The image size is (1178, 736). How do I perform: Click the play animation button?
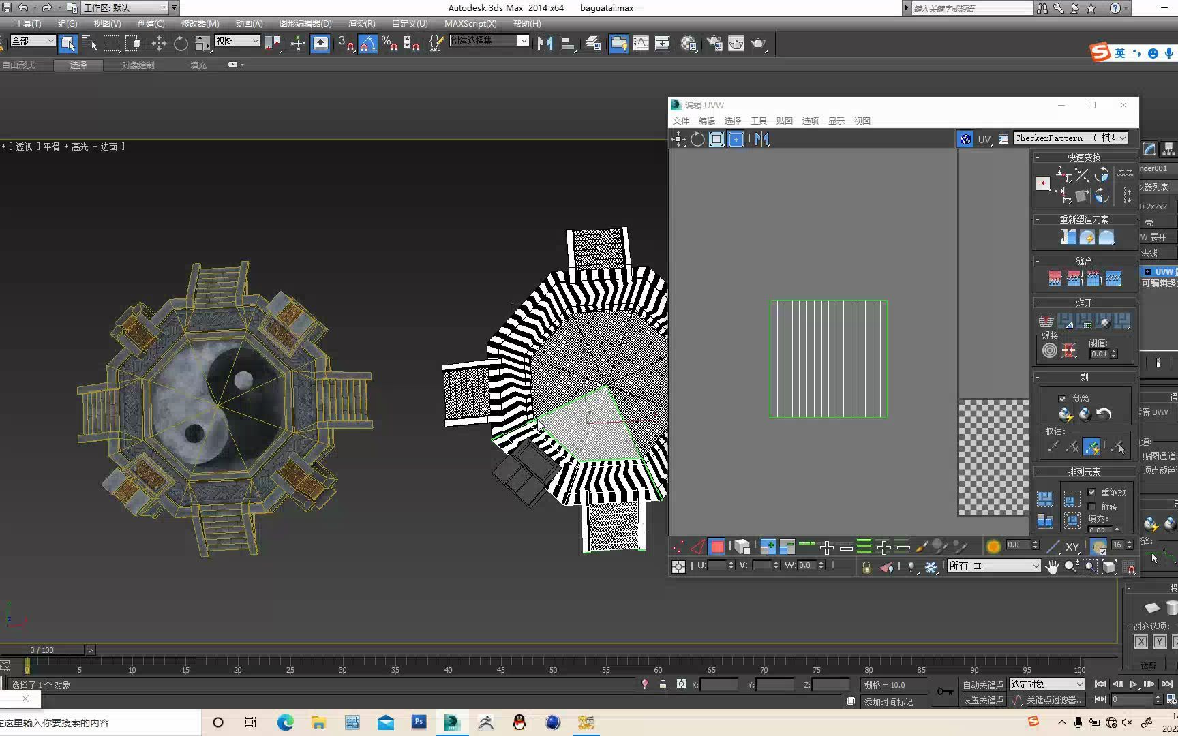tap(1134, 684)
